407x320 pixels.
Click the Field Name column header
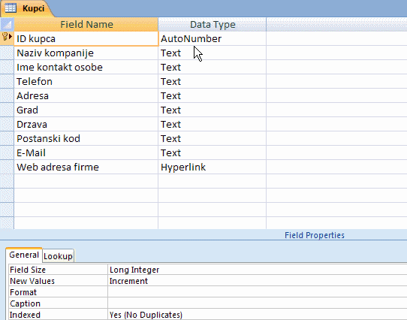click(86, 25)
